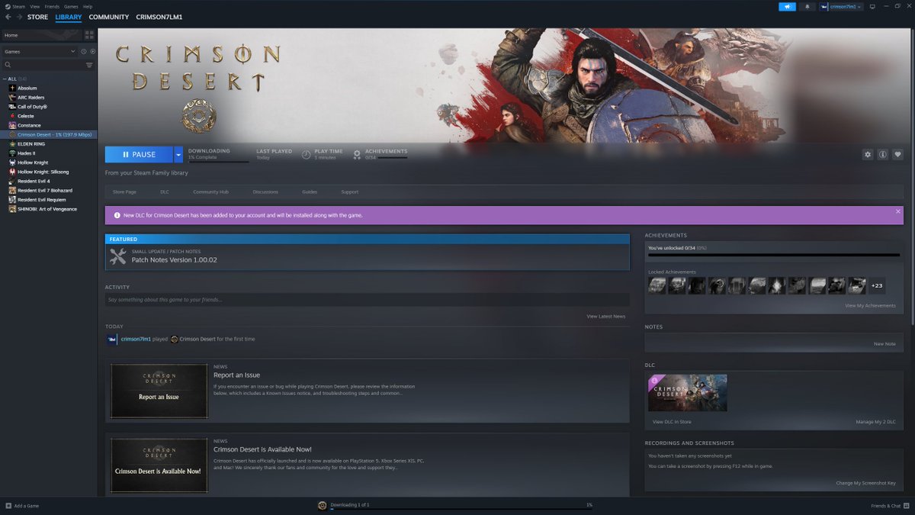The image size is (915, 515).
Task: Open the Steam menu
Action: [x=19, y=6]
